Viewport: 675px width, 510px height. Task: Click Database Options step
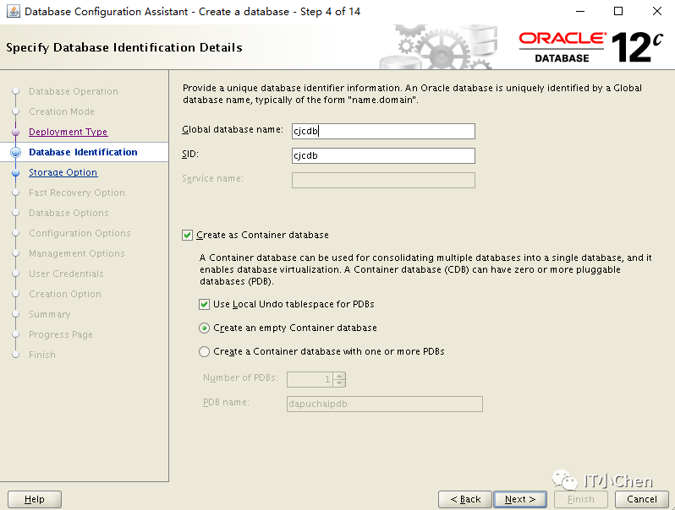(69, 213)
